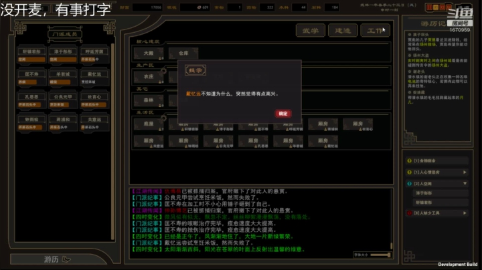Expand the 人缺少工具 alert arrow
Image resolution: width=482 pixels, height=270 pixels.
tap(465, 213)
